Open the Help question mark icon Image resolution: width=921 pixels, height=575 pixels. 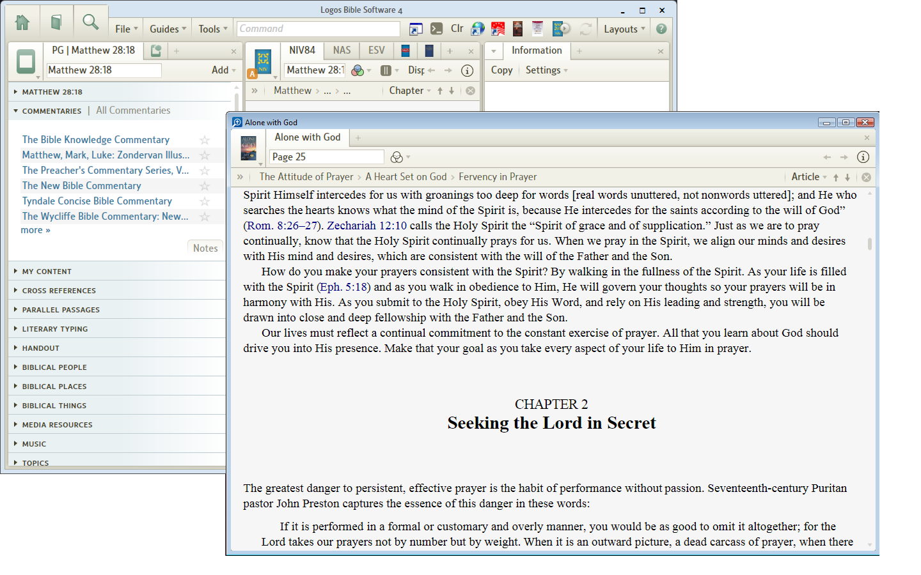(661, 29)
